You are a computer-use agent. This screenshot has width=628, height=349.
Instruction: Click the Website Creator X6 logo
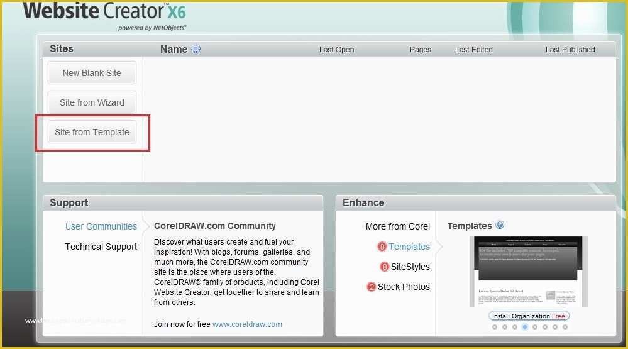point(104,11)
